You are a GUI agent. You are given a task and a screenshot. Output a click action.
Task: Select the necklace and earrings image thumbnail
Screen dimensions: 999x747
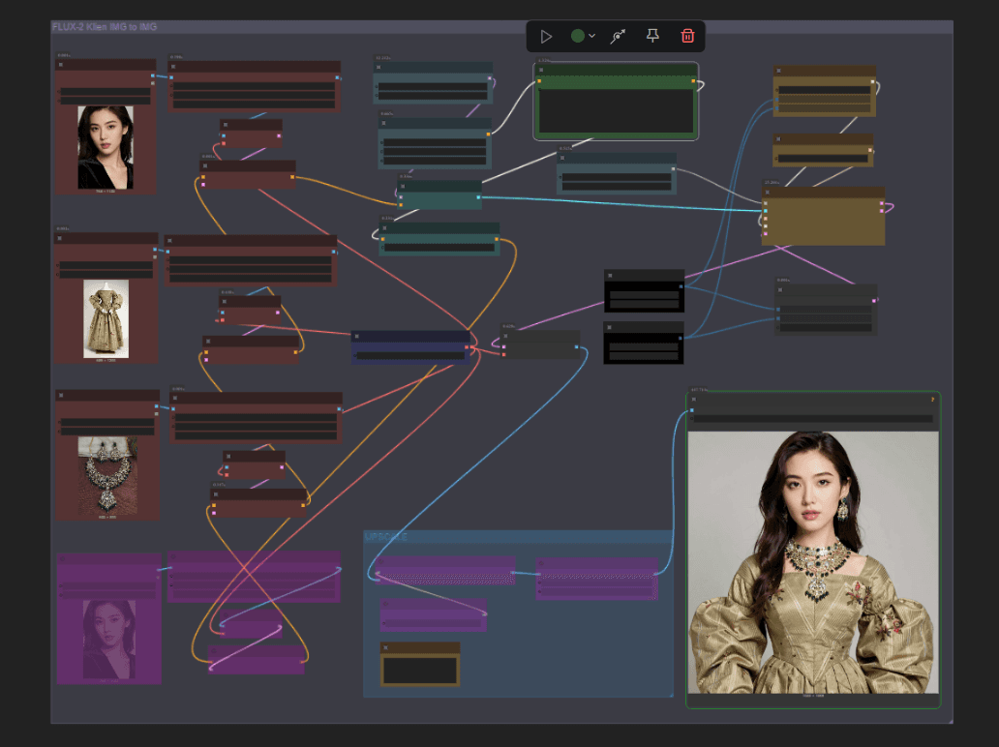107,475
